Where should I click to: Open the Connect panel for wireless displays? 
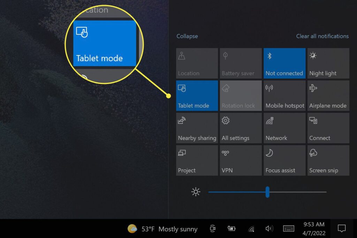coord(328,128)
